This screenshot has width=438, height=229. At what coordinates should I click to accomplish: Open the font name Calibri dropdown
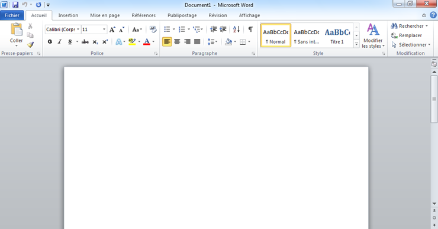pyautogui.click(x=78, y=30)
